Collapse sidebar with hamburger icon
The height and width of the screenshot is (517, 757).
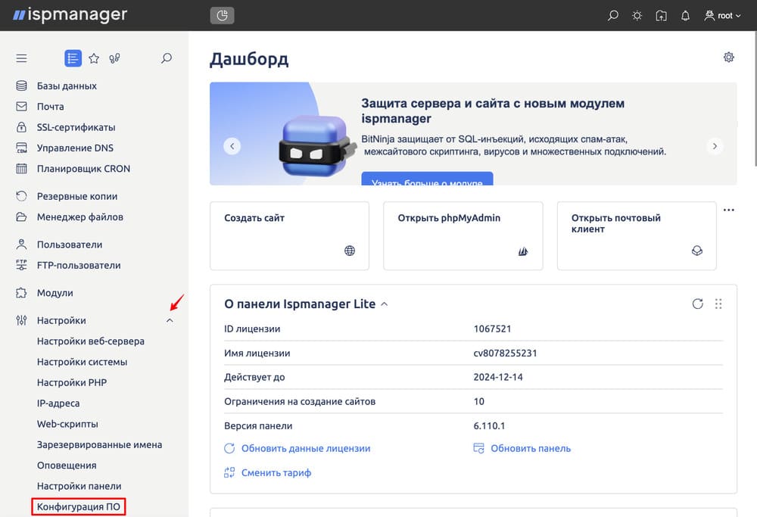pyautogui.click(x=21, y=58)
